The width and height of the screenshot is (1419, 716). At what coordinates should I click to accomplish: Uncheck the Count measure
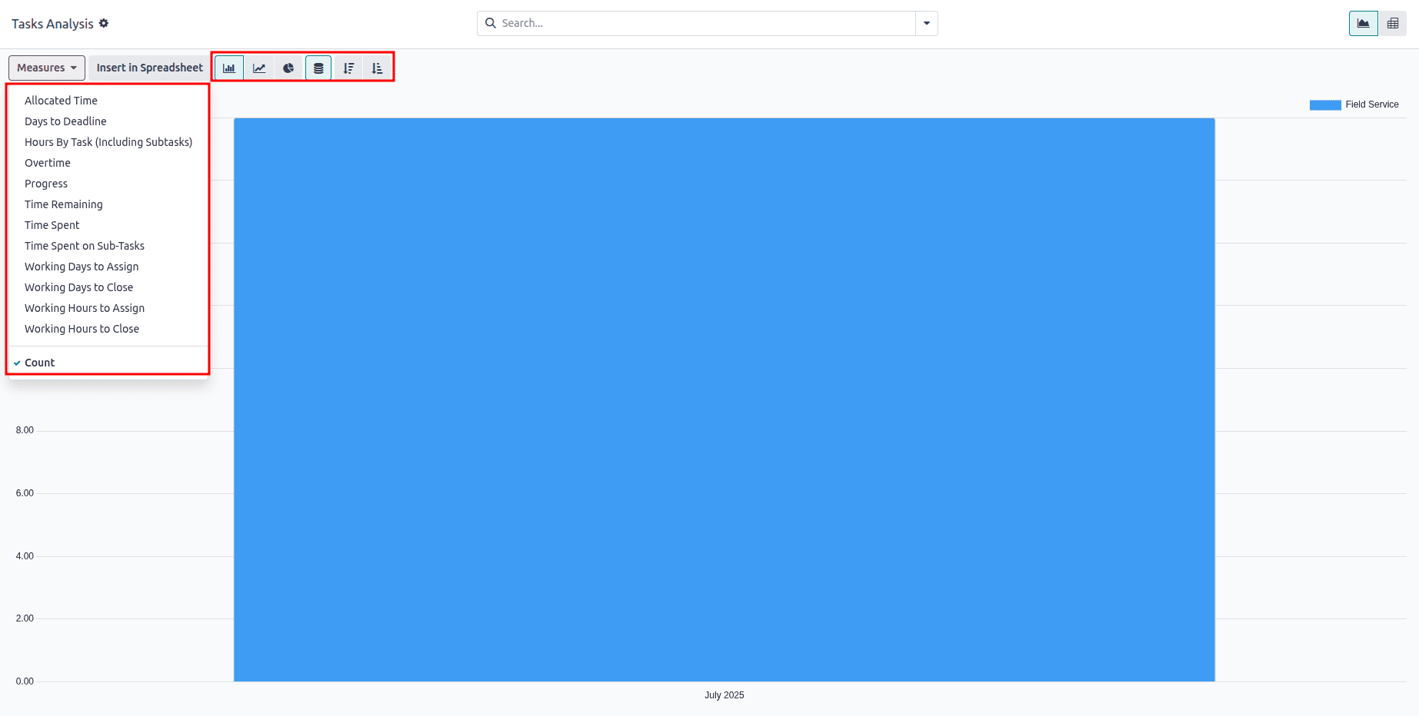[x=108, y=363]
